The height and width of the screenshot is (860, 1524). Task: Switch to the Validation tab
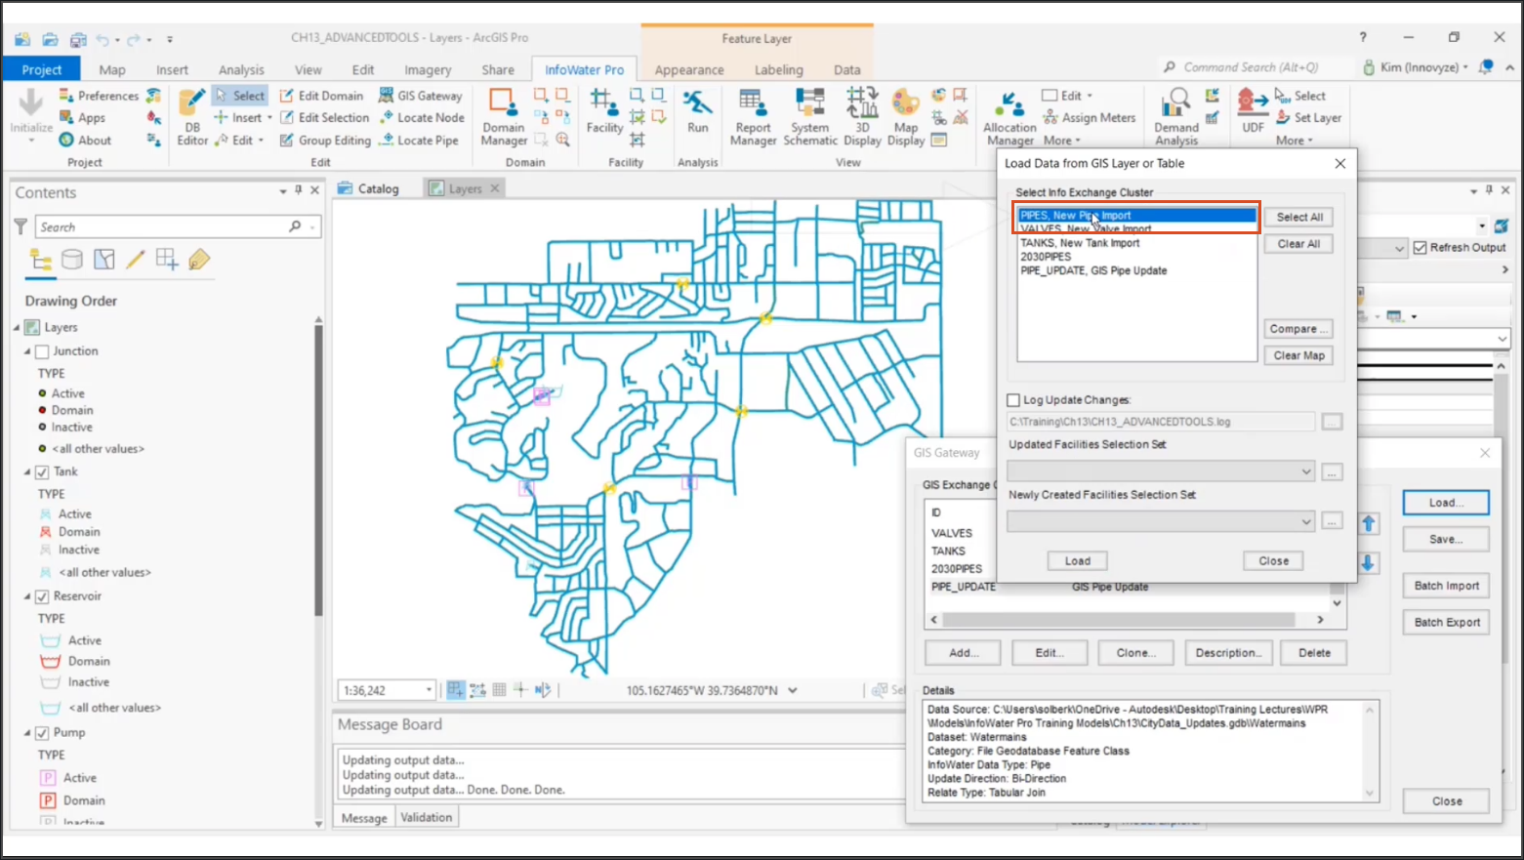[x=427, y=817]
